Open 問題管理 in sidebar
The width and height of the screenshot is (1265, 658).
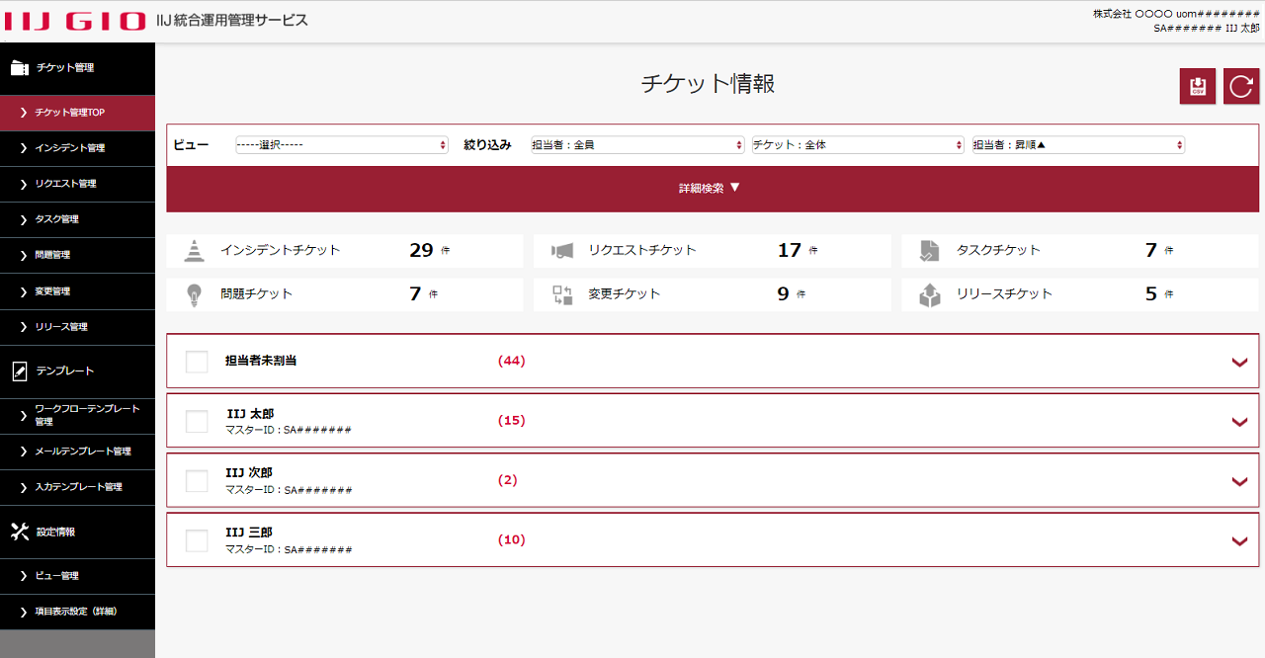tap(77, 255)
